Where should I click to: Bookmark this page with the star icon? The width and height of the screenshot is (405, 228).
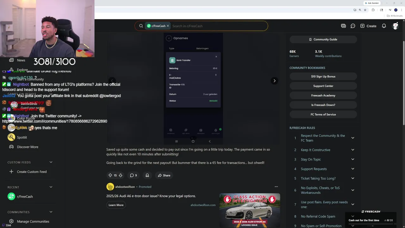tap(365, 10)
